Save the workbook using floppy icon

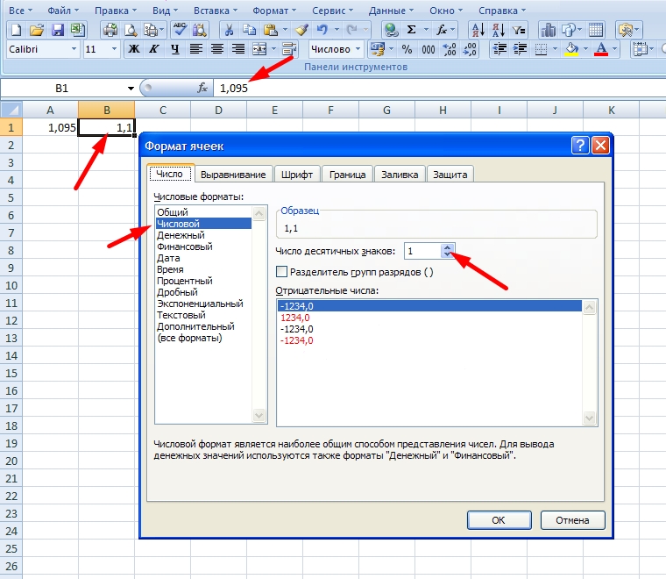click(x=57, y=30)
